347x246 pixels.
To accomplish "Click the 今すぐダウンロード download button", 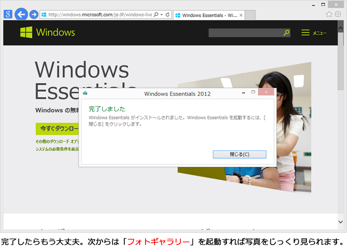I will coord(57,129).
